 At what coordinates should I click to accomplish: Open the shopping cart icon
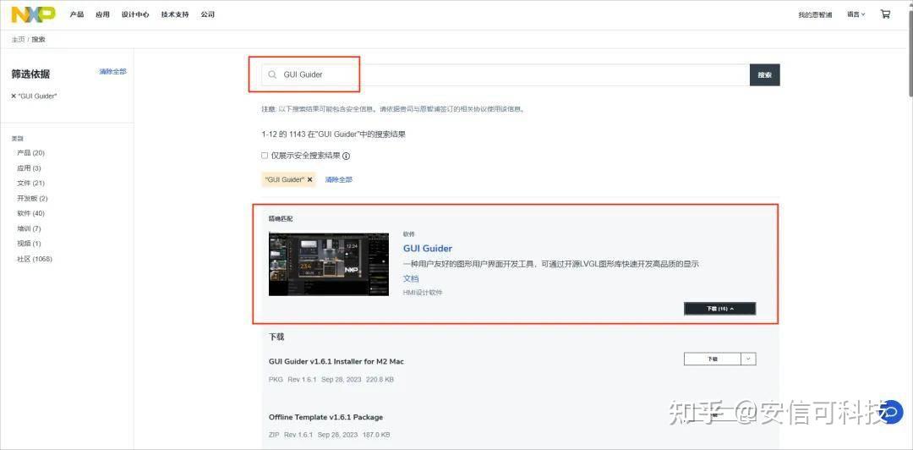[x=885, y=14]
